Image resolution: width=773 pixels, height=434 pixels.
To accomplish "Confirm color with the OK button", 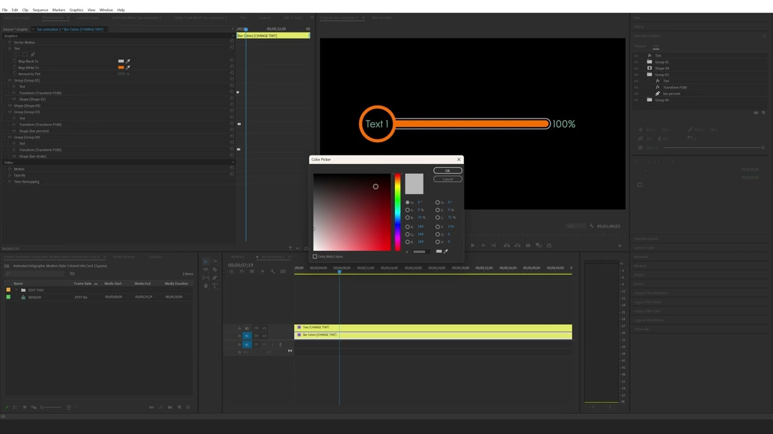I will tap(447, 171).
